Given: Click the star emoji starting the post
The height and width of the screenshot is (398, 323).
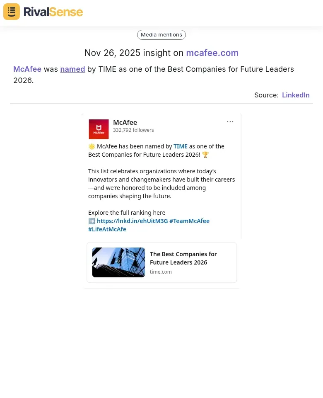Looking at the screenshot, I should pos(92,146).
